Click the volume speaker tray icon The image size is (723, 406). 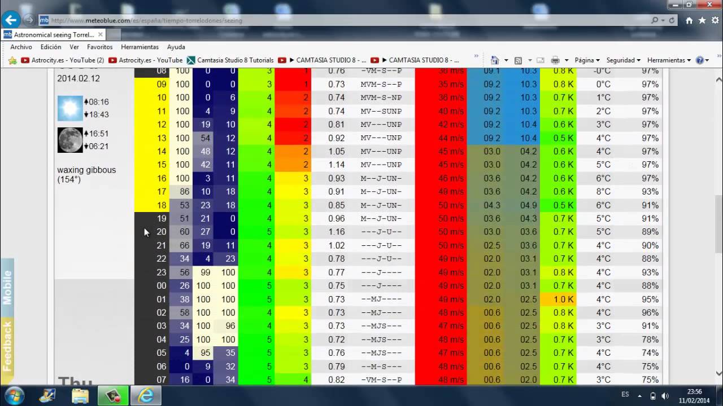(665, 396)
